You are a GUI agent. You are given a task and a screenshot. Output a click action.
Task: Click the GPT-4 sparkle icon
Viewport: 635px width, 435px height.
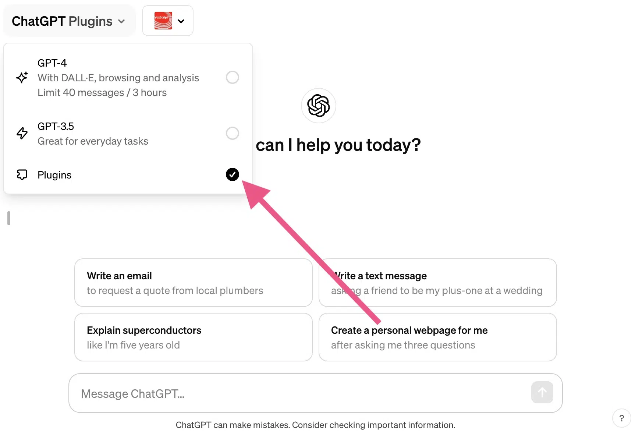pos(22,77)
